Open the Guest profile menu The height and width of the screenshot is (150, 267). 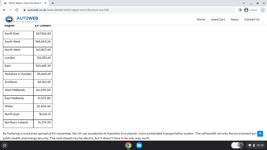point(251,10)
